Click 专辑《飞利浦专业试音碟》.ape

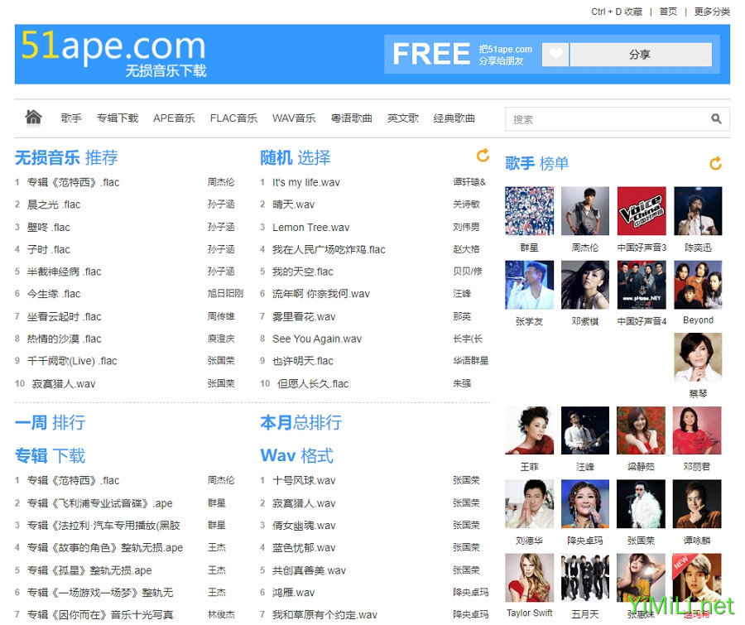[100, 502]
